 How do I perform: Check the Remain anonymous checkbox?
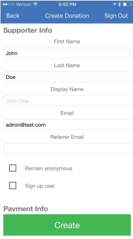click(13, 168)
